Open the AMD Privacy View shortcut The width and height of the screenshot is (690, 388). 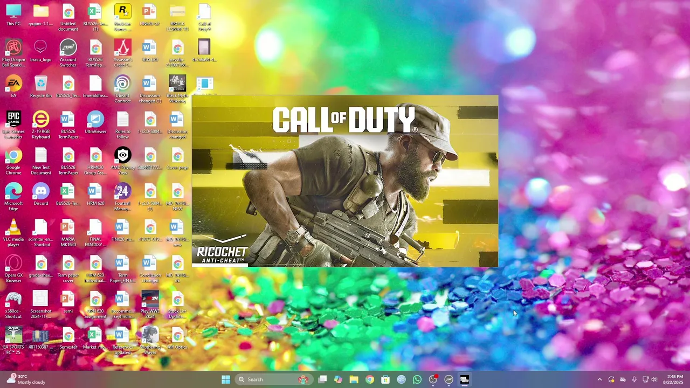(x=123, y=162)
